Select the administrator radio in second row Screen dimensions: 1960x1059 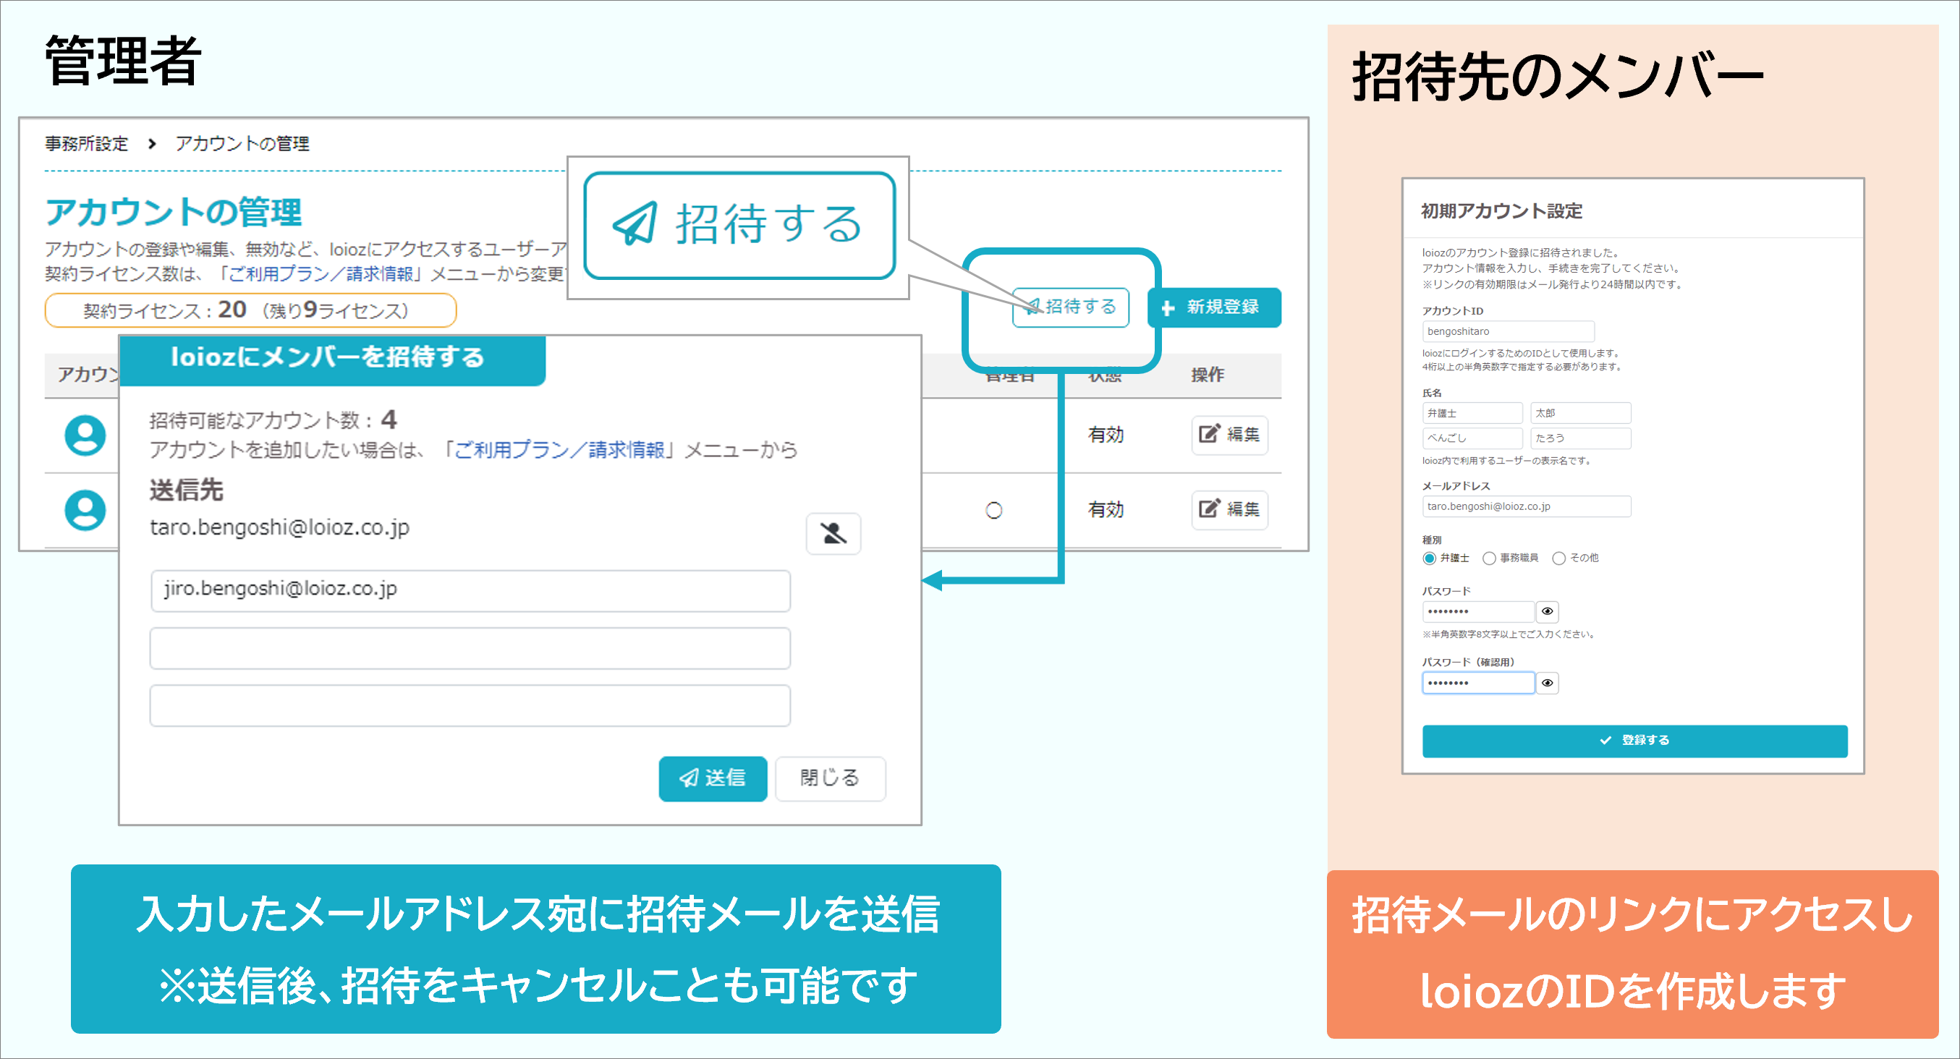click(x=993, y=511)
